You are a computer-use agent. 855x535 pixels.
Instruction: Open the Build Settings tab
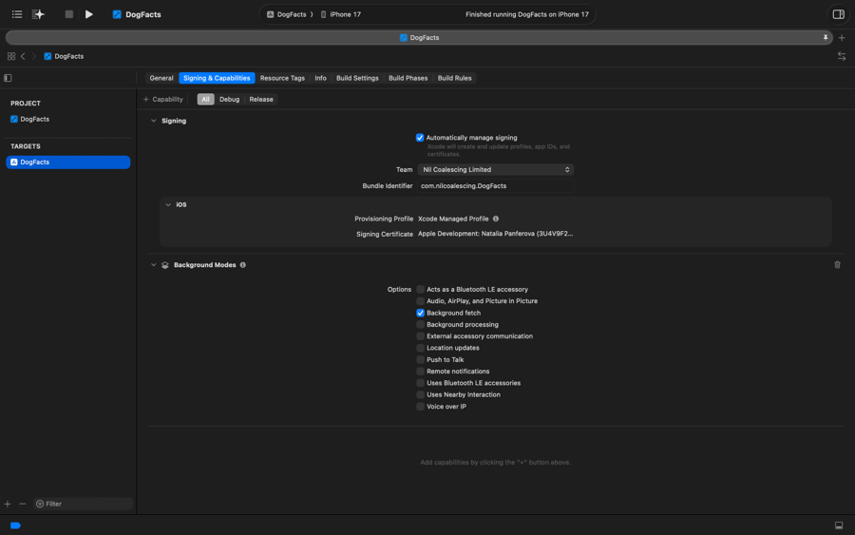point(357,78)
